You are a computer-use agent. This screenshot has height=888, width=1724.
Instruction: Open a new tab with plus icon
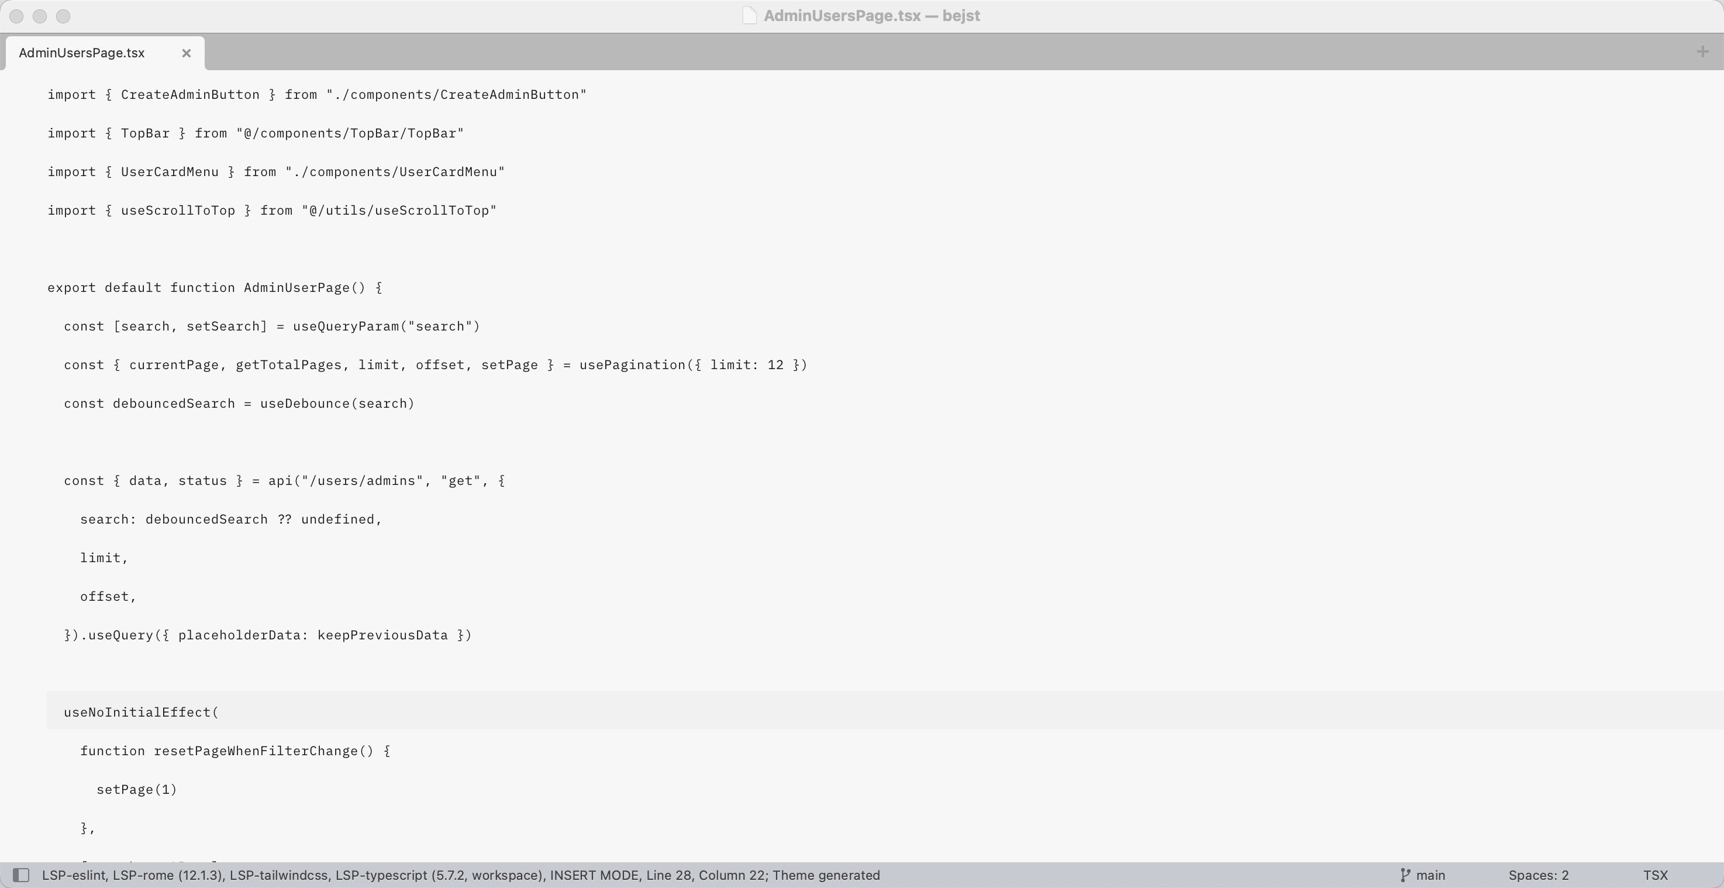point(1702,51)
